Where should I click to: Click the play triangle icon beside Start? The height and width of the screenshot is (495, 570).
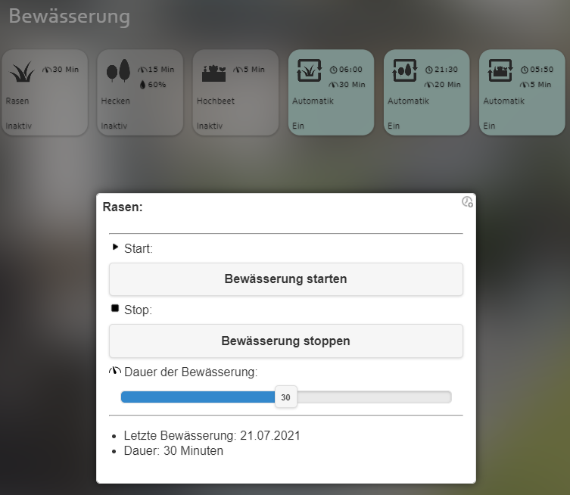[x=115, y=247]
